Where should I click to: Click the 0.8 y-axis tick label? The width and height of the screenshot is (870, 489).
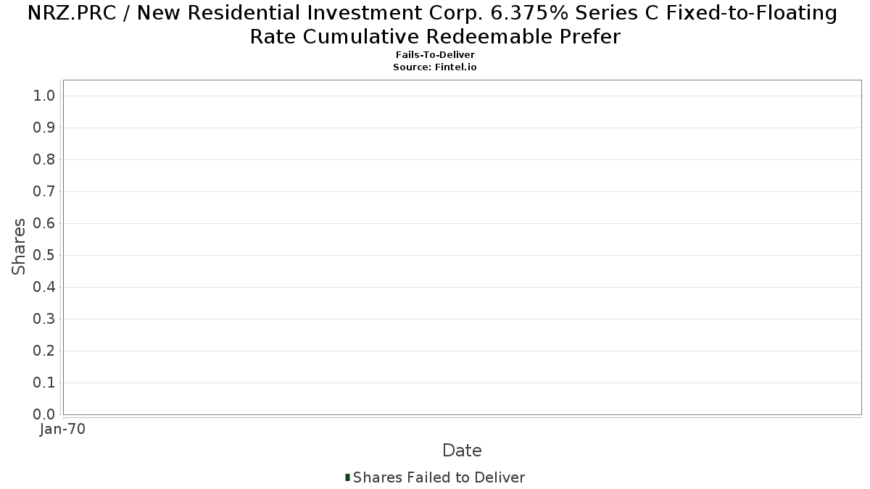[x=44, y=159]
